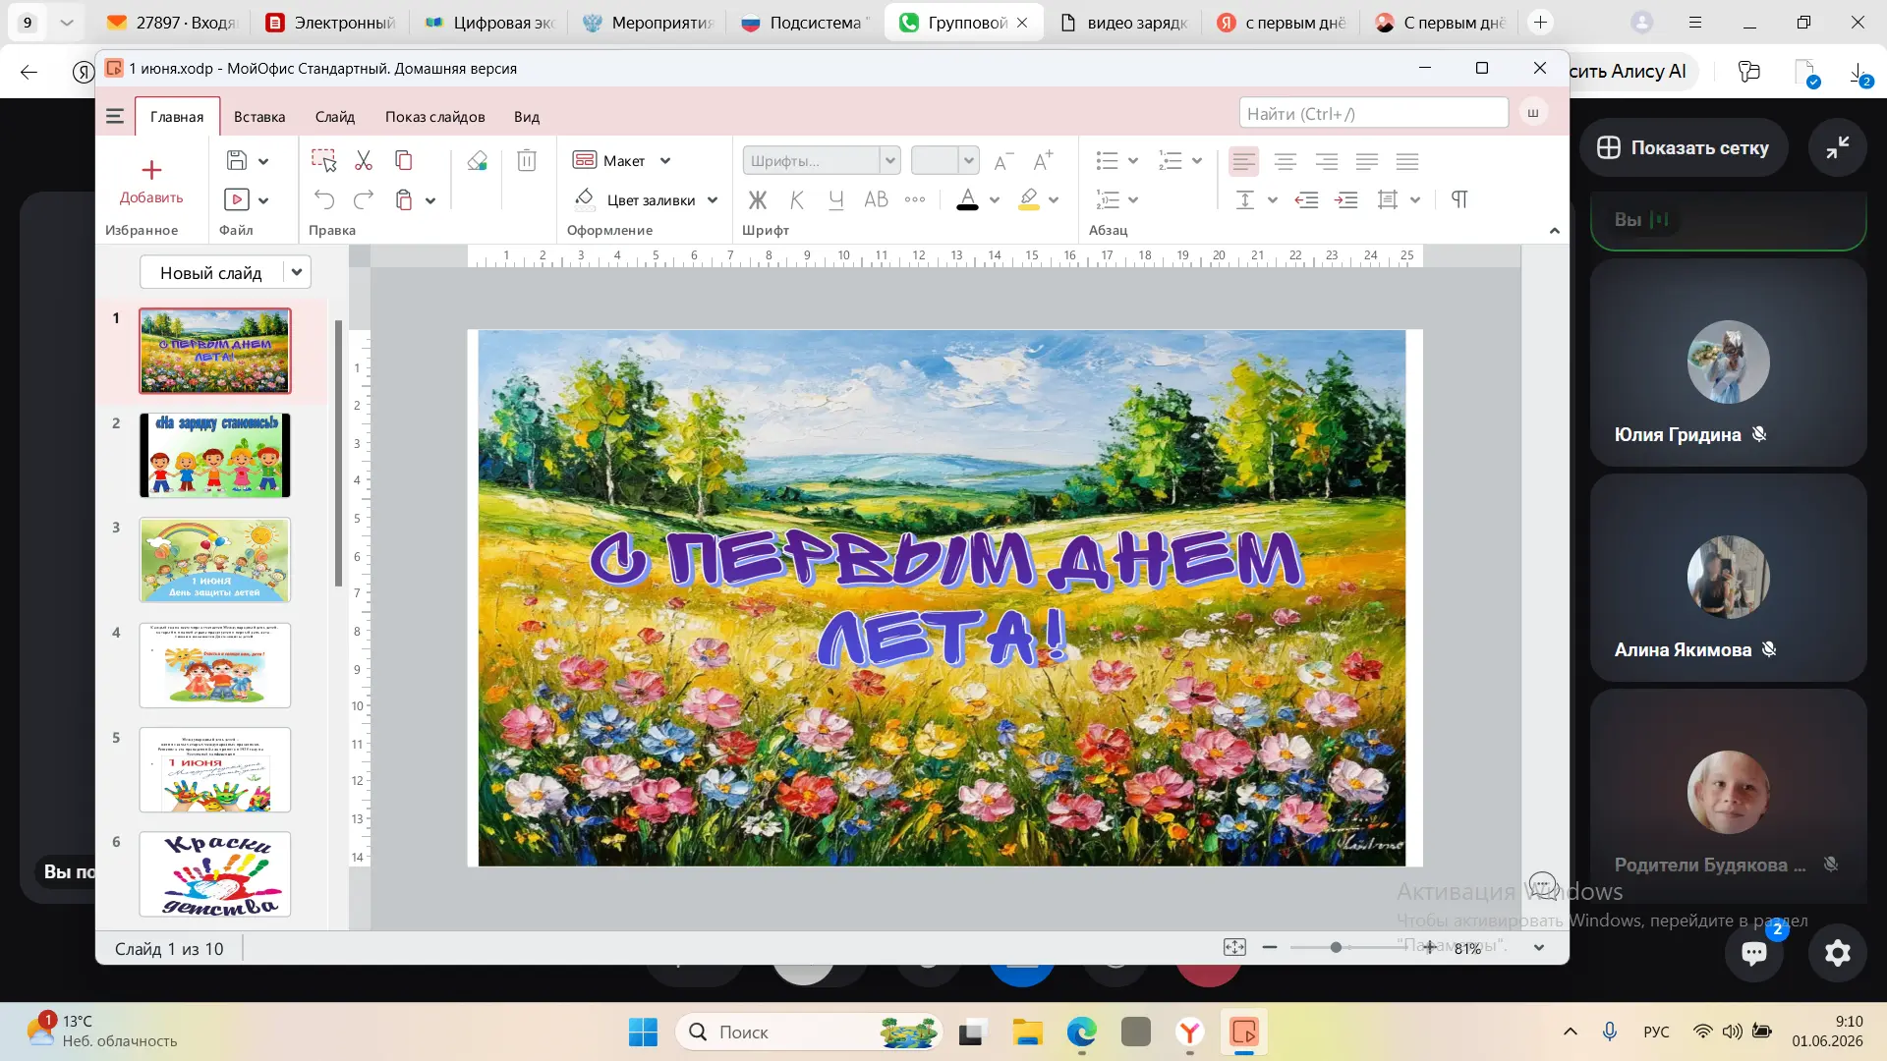The image size is (1887, 1061).
Task: Cut the selection with the scissors icon
Action: click(364, 161)
